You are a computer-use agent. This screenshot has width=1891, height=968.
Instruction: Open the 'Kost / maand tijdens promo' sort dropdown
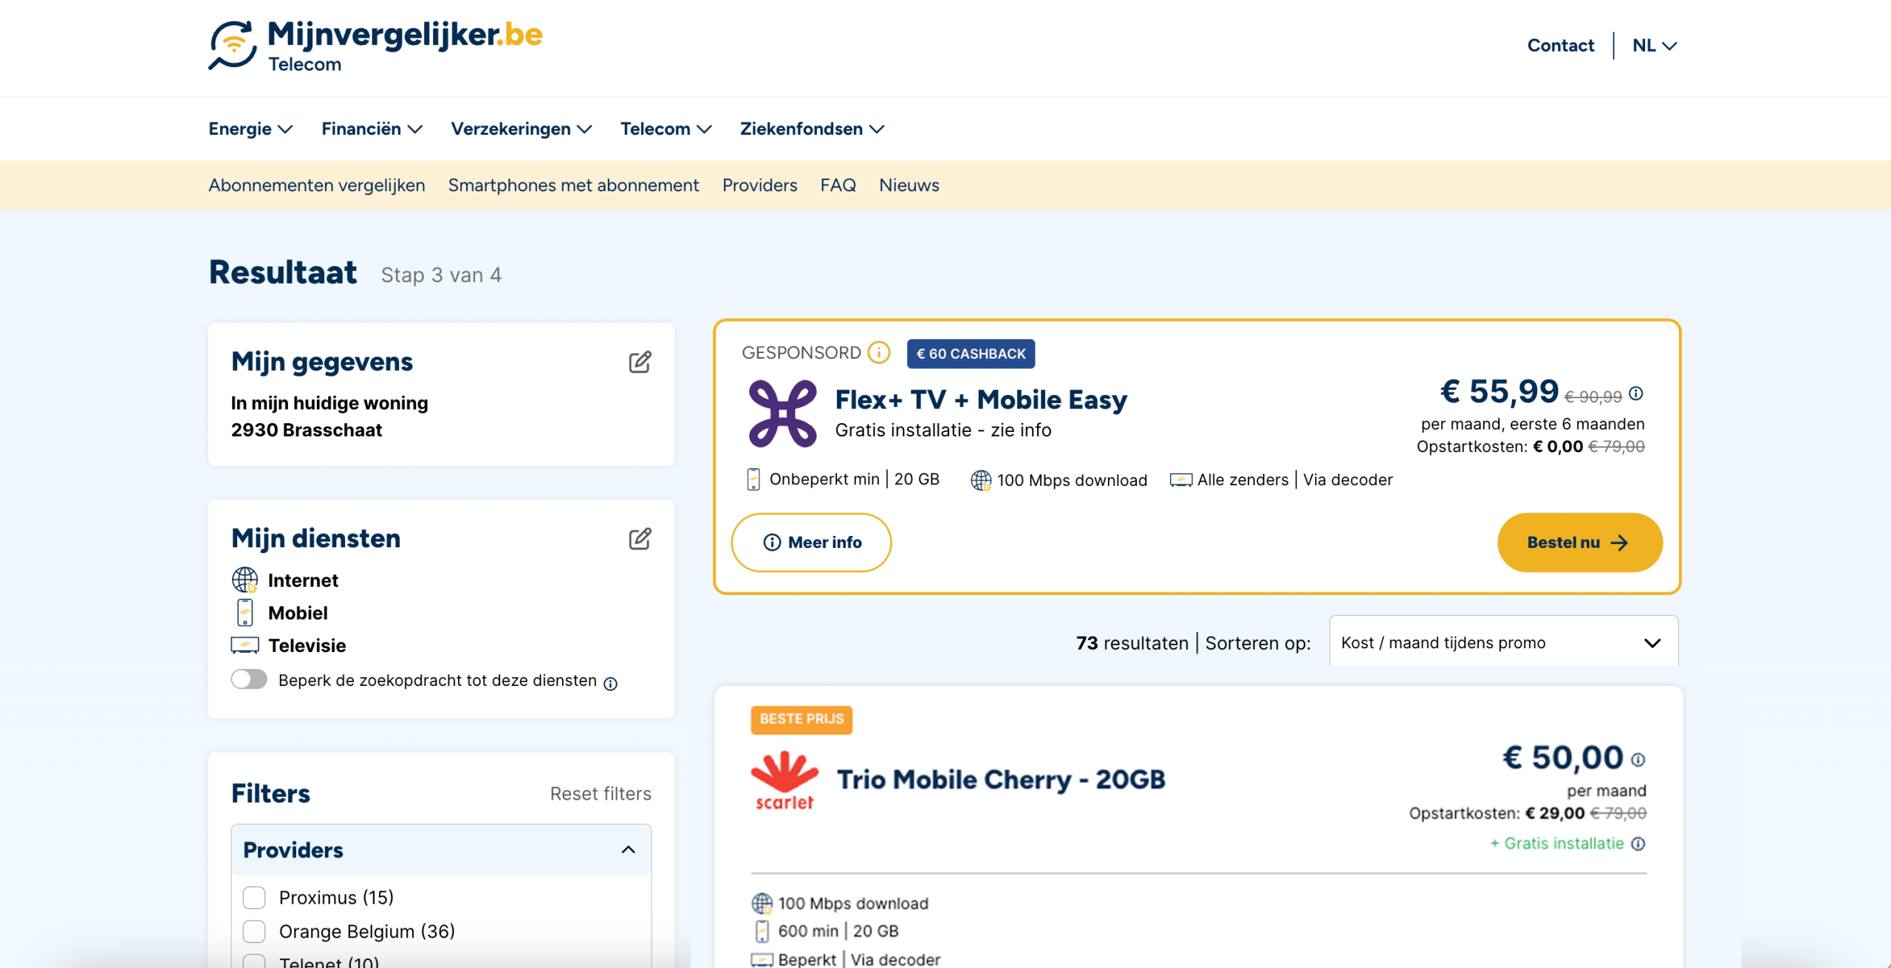(1503, 642)
